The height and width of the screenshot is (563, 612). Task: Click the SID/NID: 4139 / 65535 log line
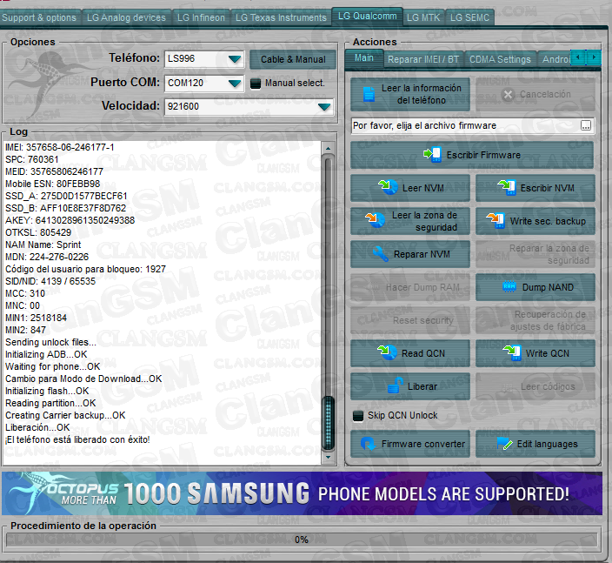[50, 281]
